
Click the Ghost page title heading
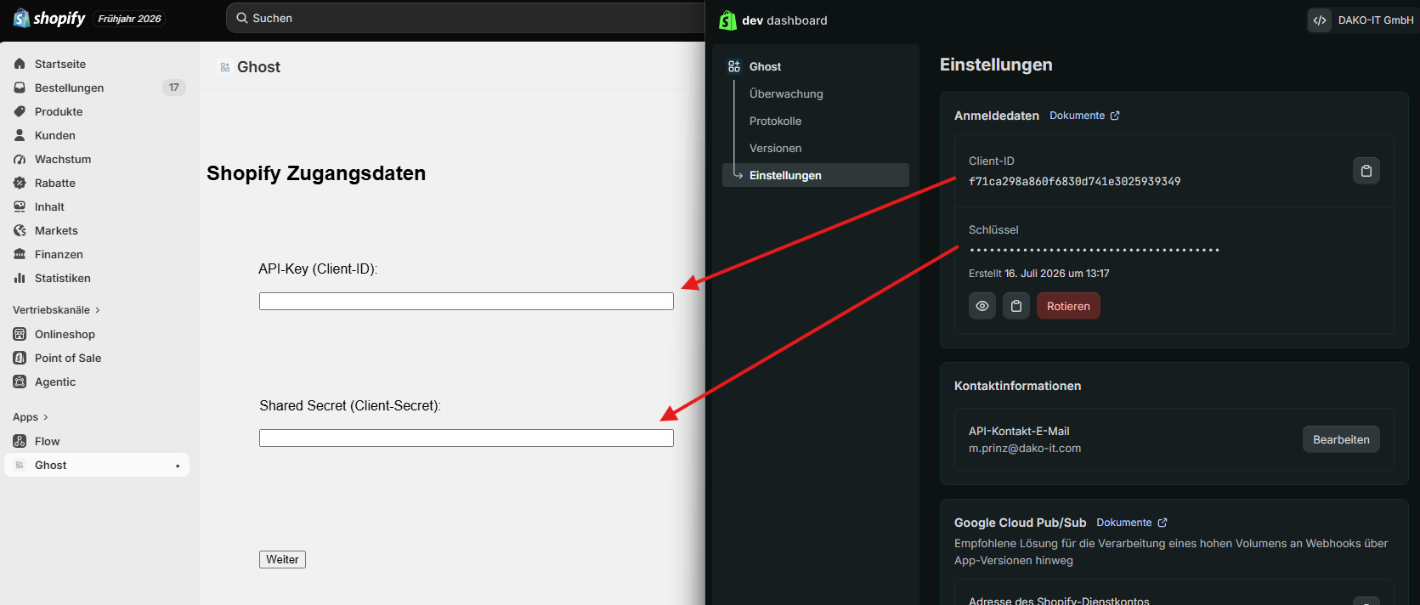coord(258,67)
